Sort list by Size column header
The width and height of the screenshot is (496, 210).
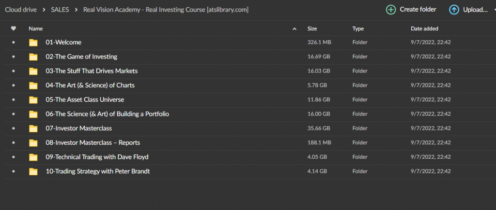click(312, 28)
